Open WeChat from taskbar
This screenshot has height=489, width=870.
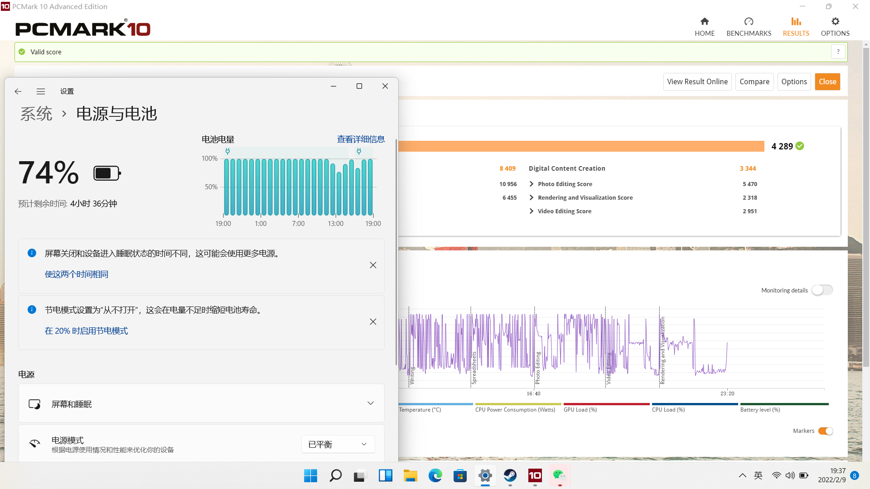point(560,475)
